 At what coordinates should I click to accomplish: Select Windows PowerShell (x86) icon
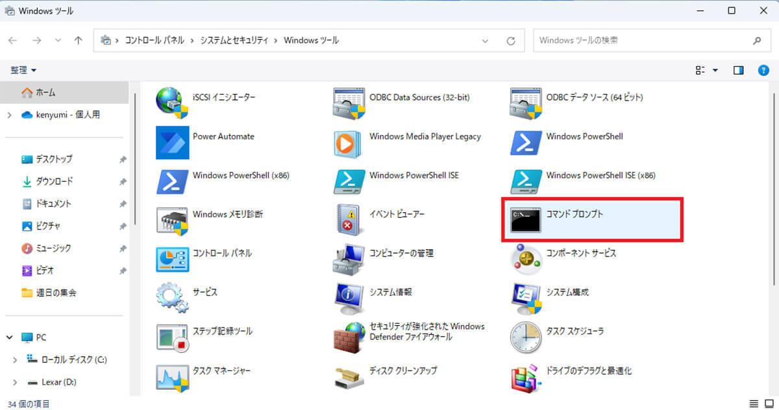click(172, 182)
